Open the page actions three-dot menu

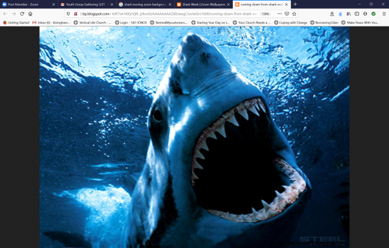[279, 14]
